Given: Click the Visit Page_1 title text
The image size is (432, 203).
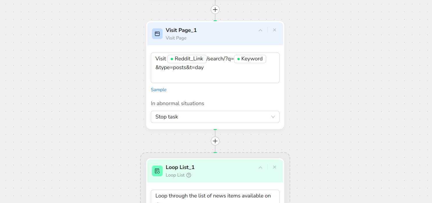Looking at the screenshot, I should (x=181, y=30).
